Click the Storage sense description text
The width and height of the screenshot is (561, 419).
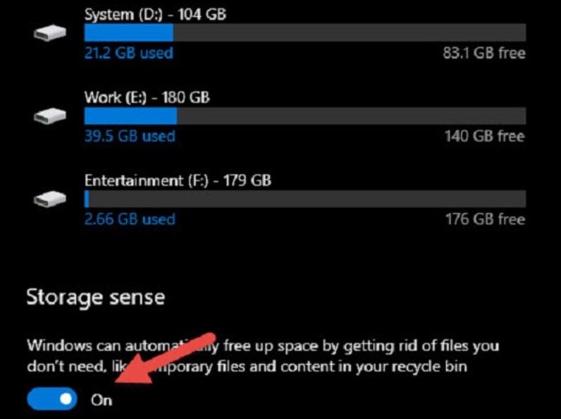(x=262, y=356)
